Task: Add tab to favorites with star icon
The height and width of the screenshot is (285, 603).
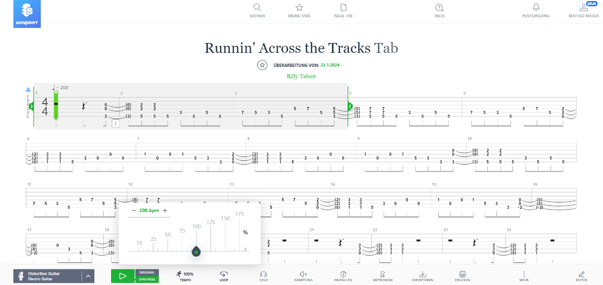Action: point(262,65)
